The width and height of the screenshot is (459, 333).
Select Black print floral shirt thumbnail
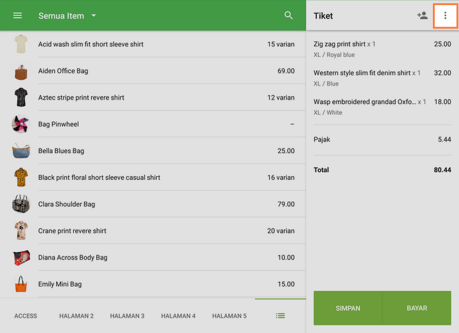pyautogui.click(x=21, y=177)
